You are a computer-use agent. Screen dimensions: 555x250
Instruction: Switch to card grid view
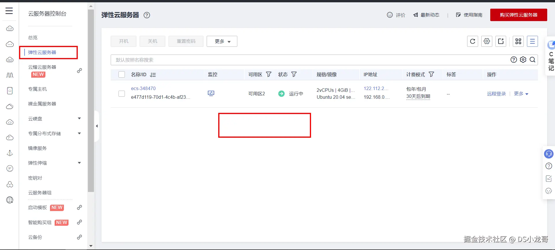pyautogui.click(x=518, y=41)
